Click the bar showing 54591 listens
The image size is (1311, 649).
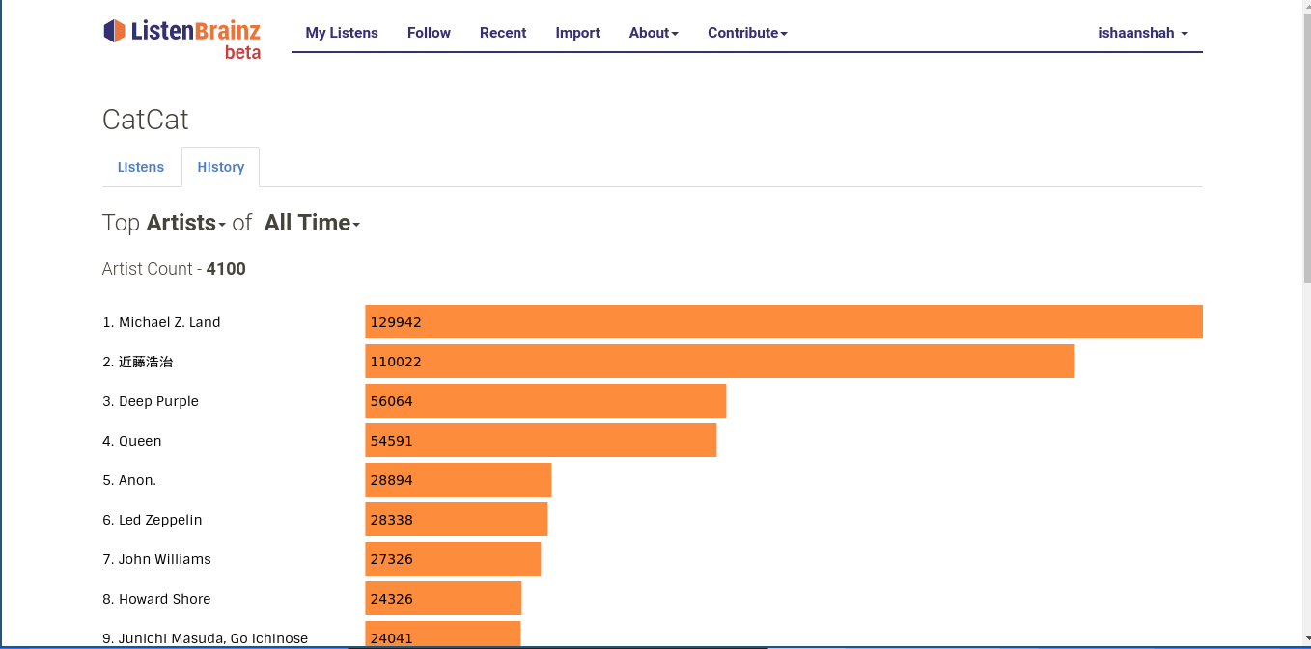[x=541, y=441]
